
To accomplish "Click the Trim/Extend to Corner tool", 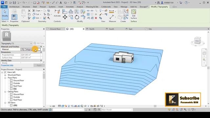I will [83, 17].
